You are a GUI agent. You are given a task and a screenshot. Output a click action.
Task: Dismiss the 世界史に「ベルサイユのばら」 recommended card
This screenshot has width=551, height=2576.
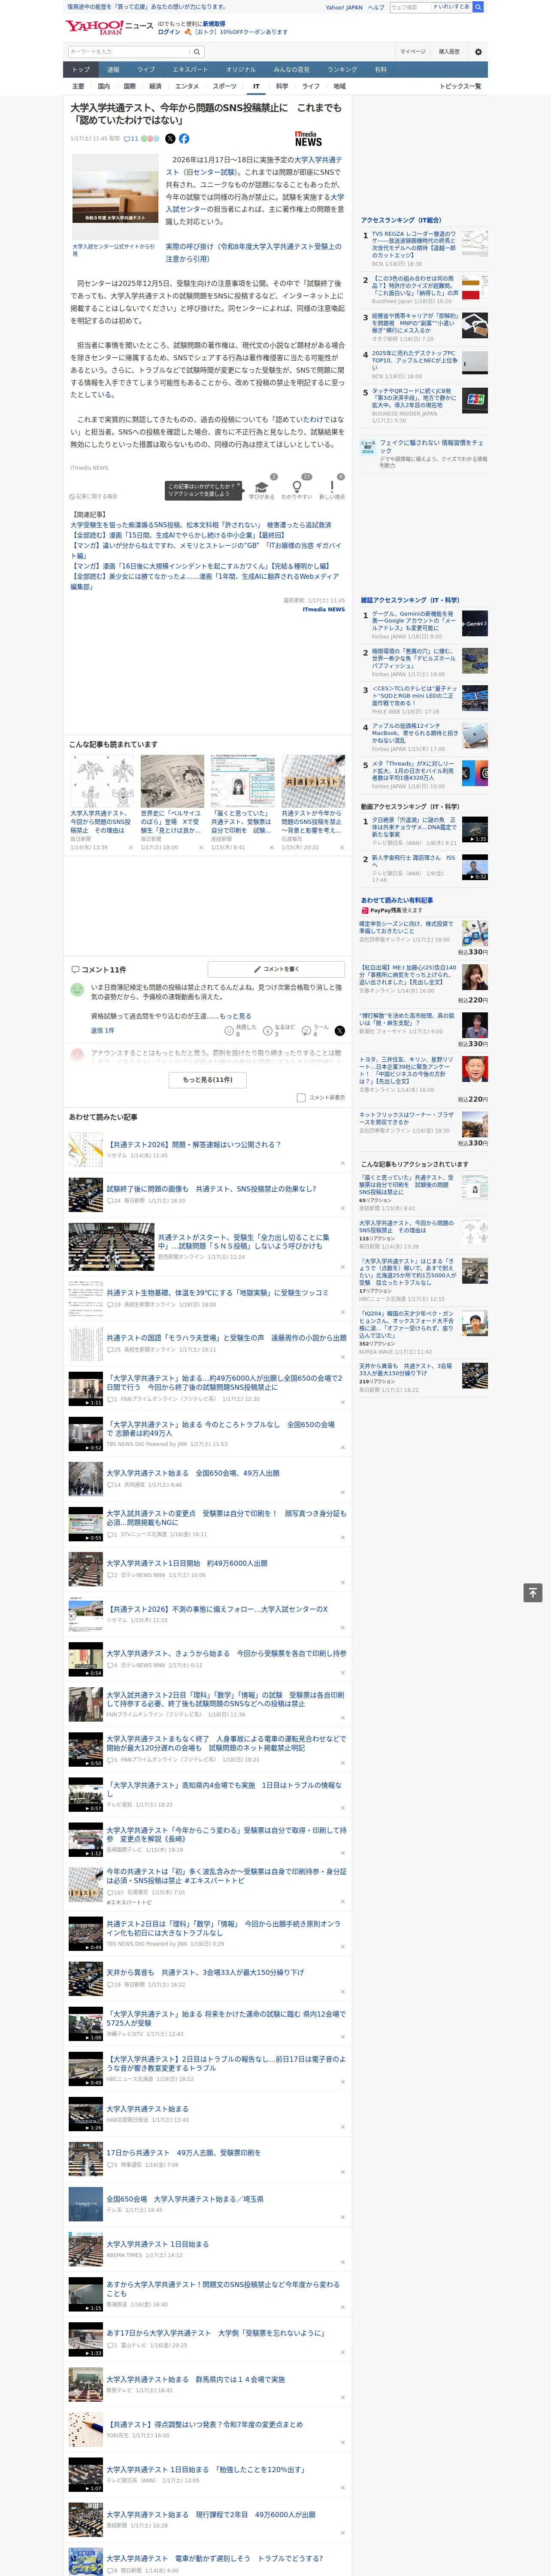(x=201, y=847)
